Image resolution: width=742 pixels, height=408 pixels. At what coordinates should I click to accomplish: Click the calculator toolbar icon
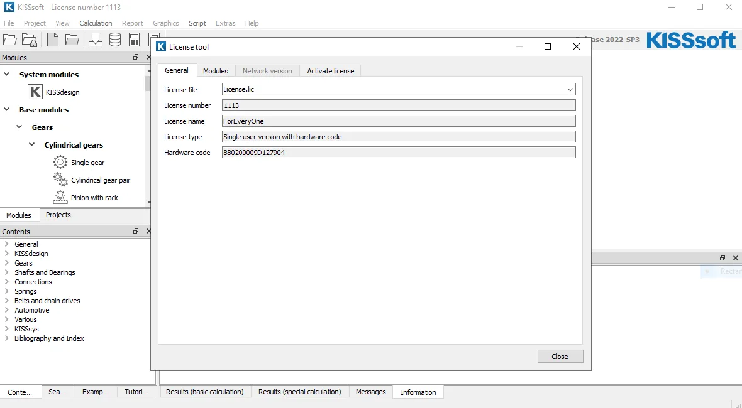click(x=135, y=40)
